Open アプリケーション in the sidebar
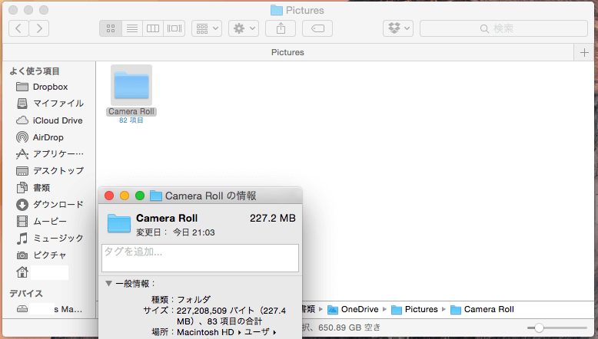 click(50, 154)
